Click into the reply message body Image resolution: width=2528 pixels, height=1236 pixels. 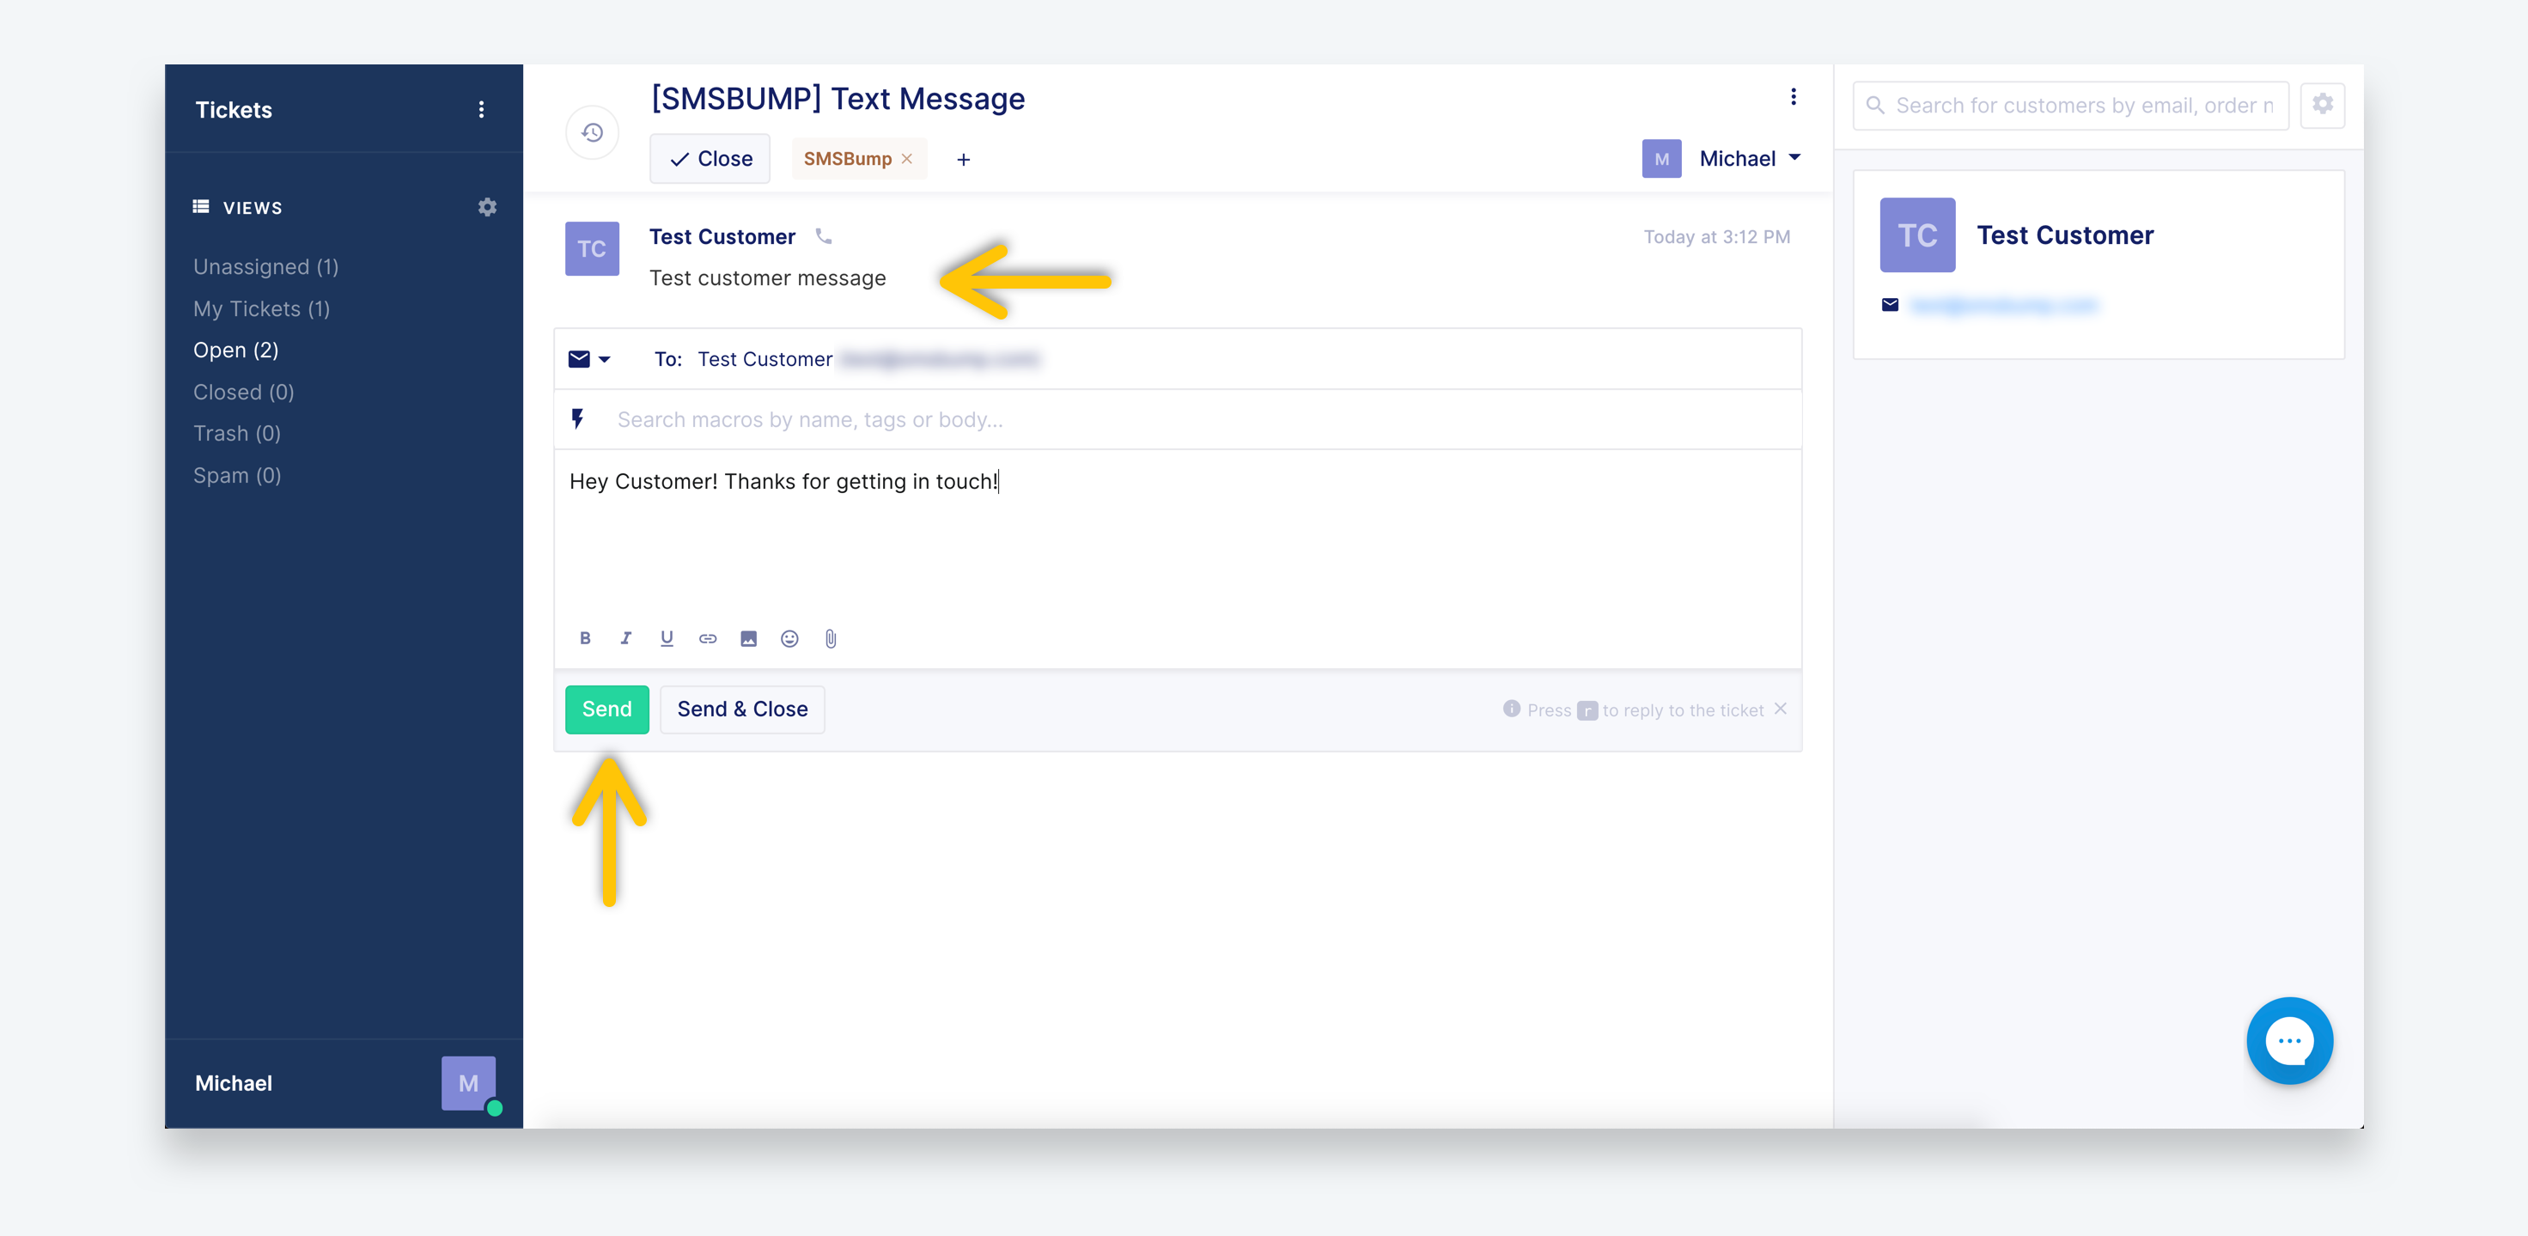1178,534
